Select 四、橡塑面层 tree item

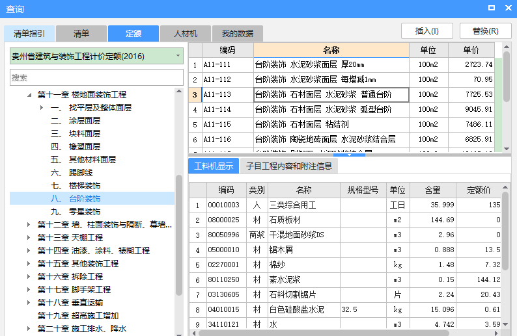point(76,147)
